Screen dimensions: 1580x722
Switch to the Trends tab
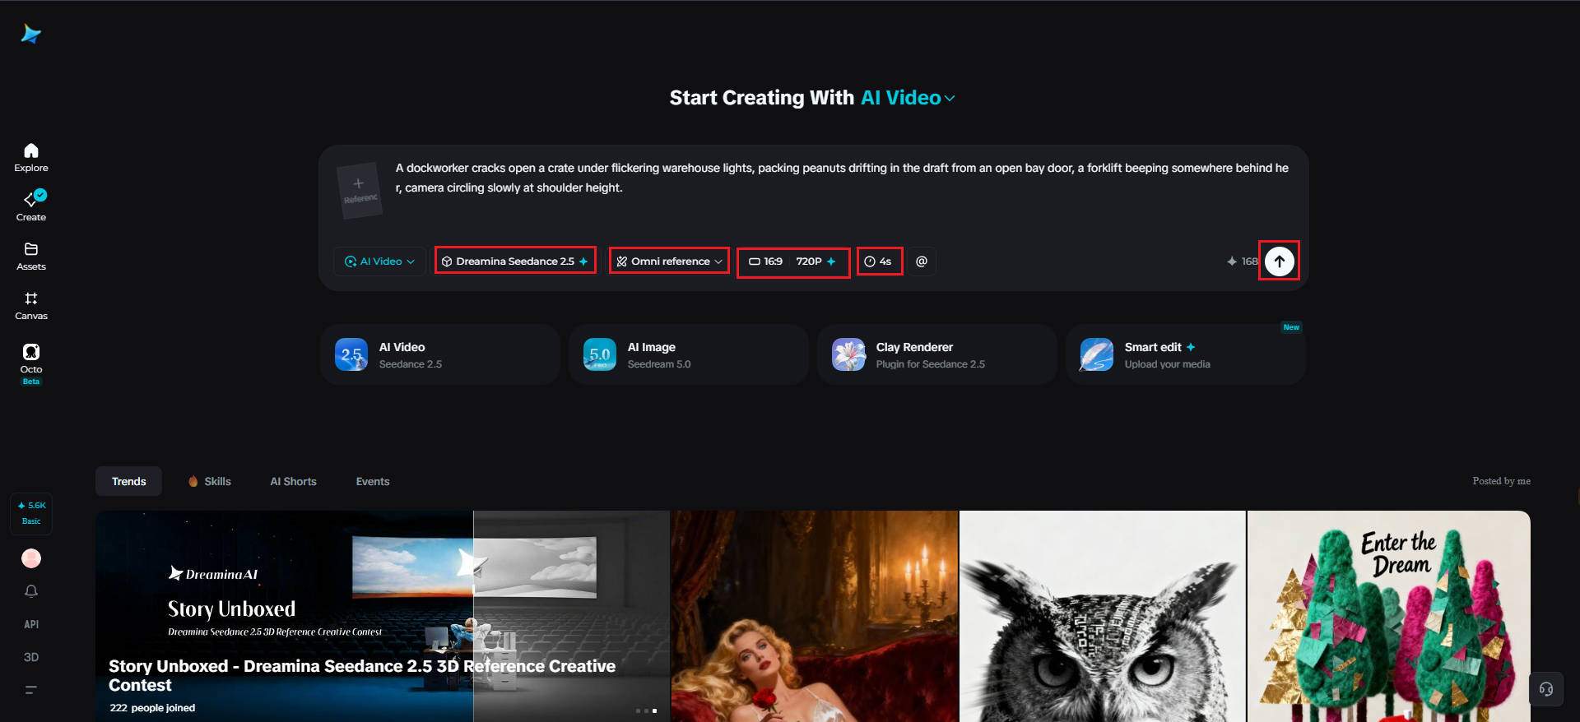coord(129,481)
